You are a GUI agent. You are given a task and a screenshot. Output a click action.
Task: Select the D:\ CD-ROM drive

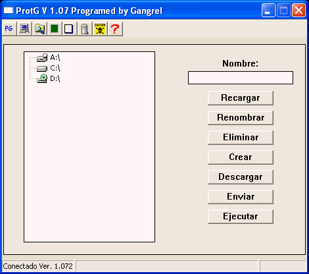55,78
